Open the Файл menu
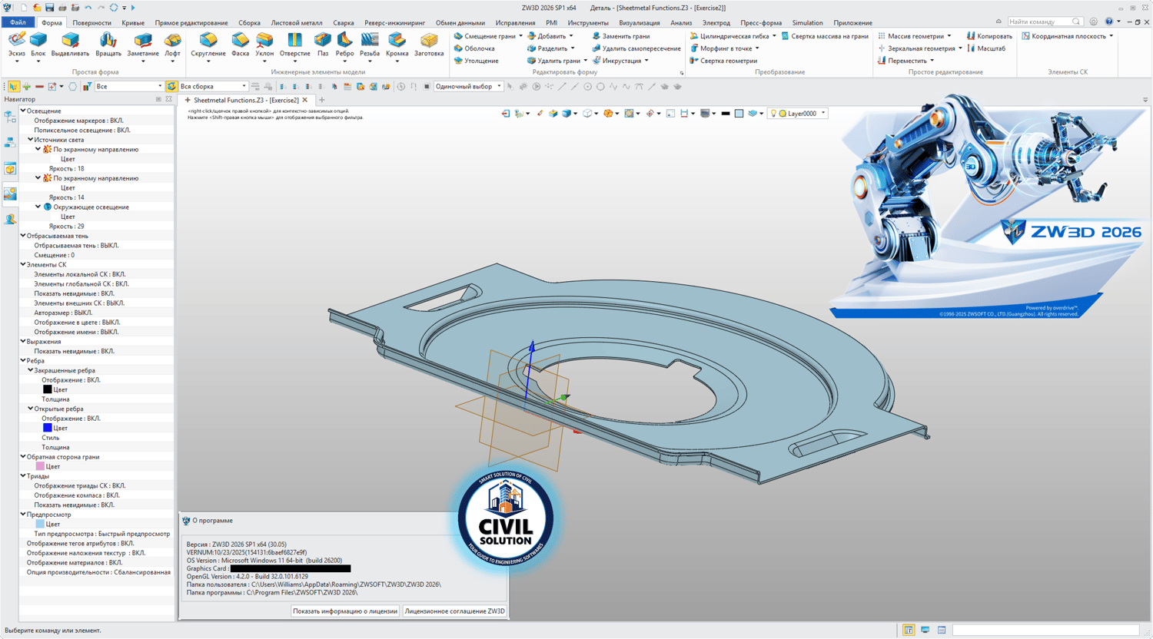This screenshot has height=639, width=1153. (18, 22)
